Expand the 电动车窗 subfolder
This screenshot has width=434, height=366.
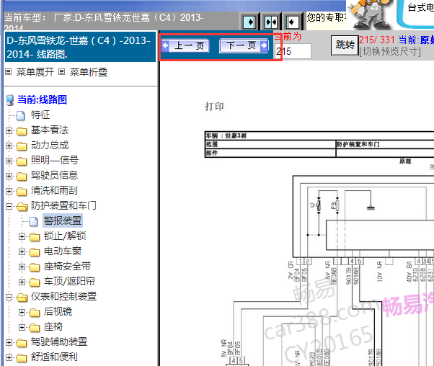[x=22, y=251]
